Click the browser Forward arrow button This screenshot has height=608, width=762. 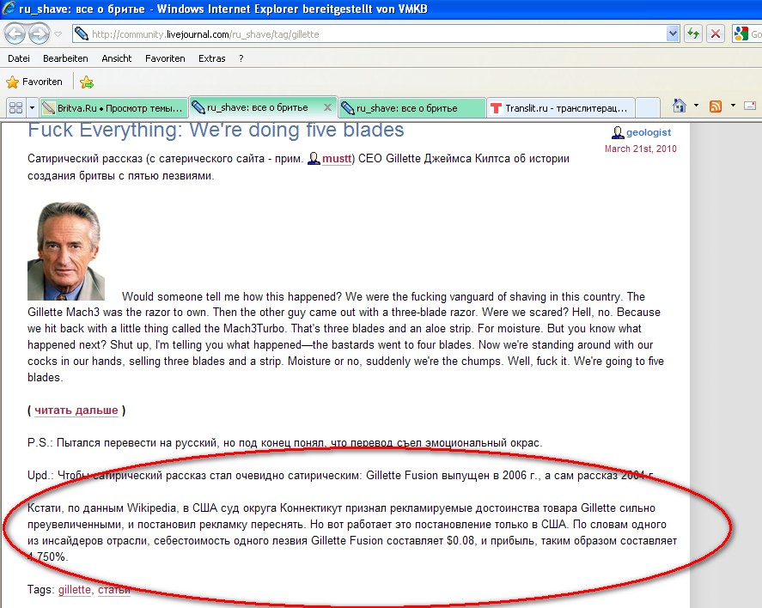point(39,34)
